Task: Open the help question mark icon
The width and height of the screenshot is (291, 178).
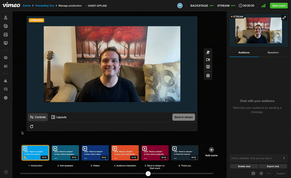Action: pos(6,172)
